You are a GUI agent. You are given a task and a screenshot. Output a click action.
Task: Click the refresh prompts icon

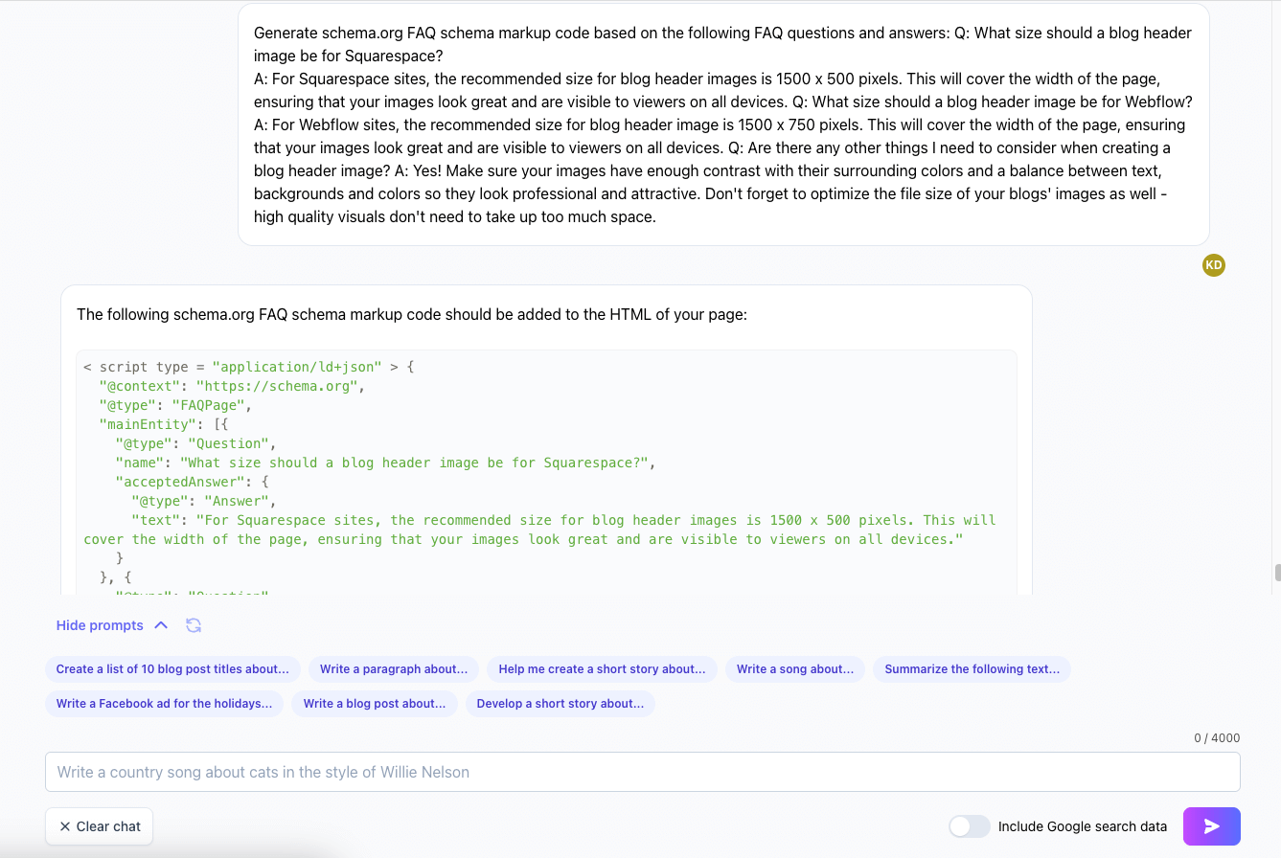coord(194,625)
